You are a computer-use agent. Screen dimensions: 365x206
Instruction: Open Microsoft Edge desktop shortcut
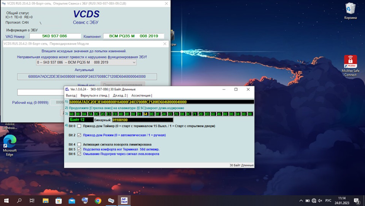point(10,145)
